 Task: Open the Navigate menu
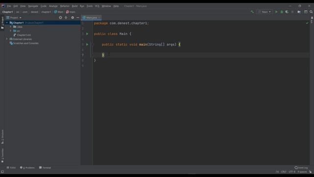point(33,6)
